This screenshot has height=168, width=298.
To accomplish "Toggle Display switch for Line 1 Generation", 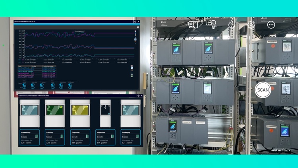I will (x=33, y=84).
